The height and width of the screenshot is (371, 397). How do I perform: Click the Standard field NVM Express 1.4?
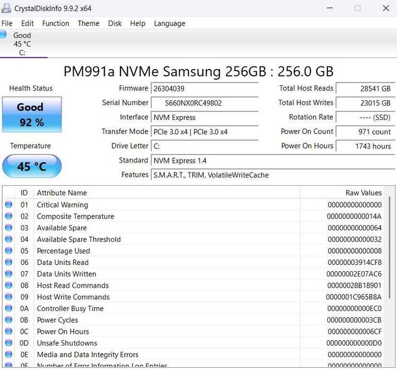point(273,161)
